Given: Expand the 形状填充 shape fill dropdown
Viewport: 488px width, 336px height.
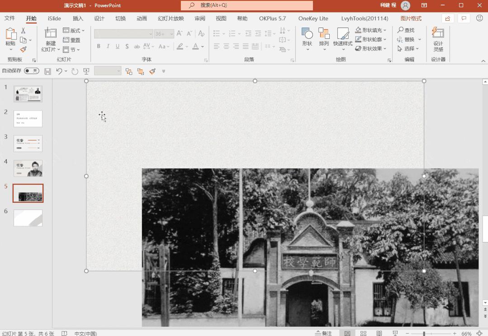Looking at the screenshot, I should pyautogui.click(x=385, y=30).
